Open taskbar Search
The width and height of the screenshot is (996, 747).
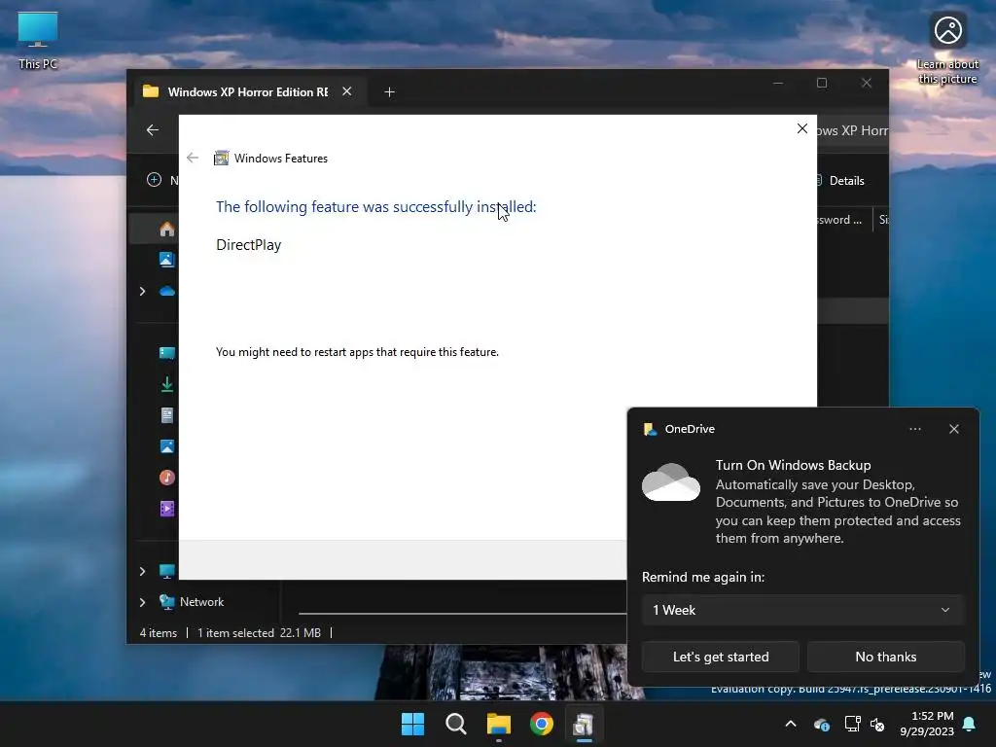tap(456, 724)
